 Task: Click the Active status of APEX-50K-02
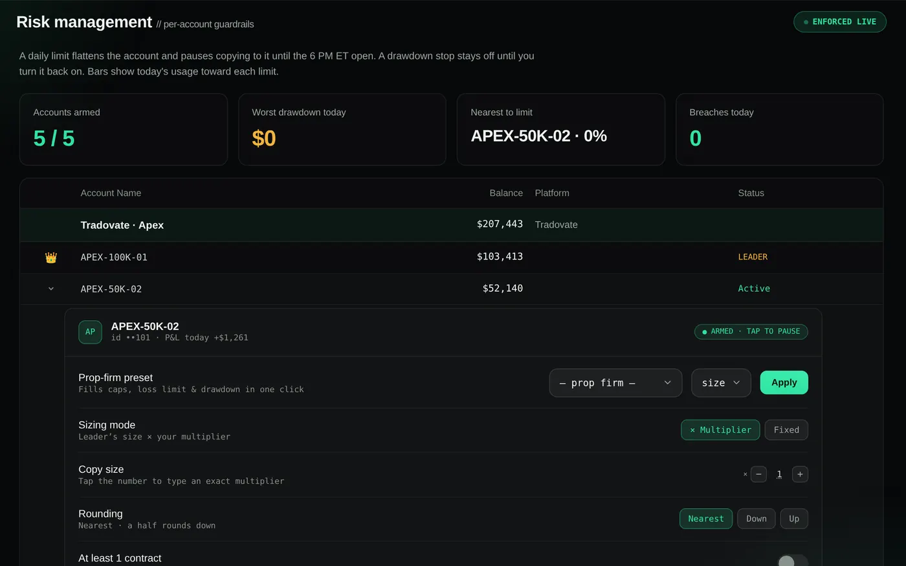754,288
